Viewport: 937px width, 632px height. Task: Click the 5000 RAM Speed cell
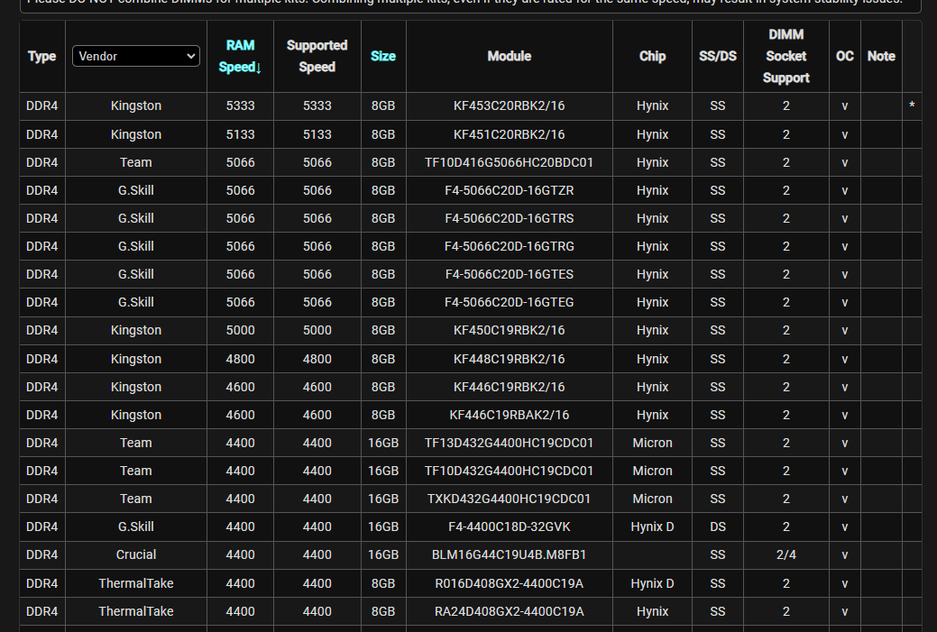240,330
